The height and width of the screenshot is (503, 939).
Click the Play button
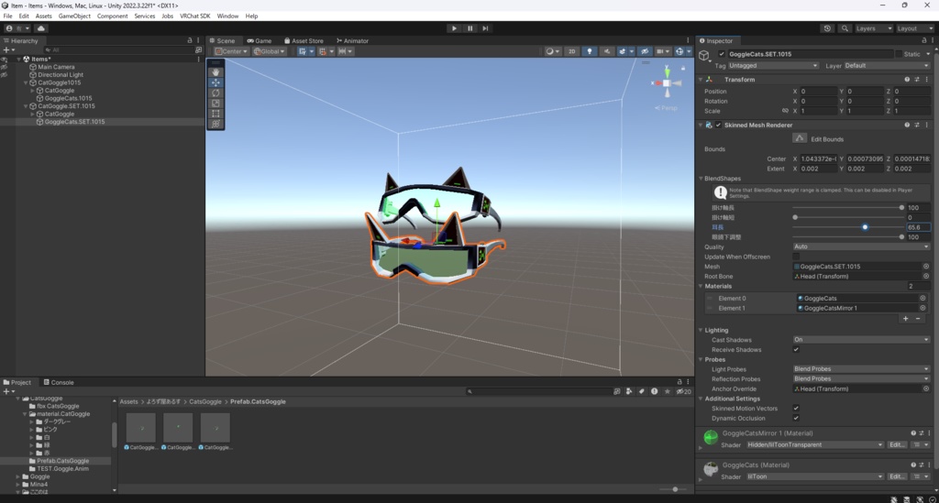click(x=454, y=28)
